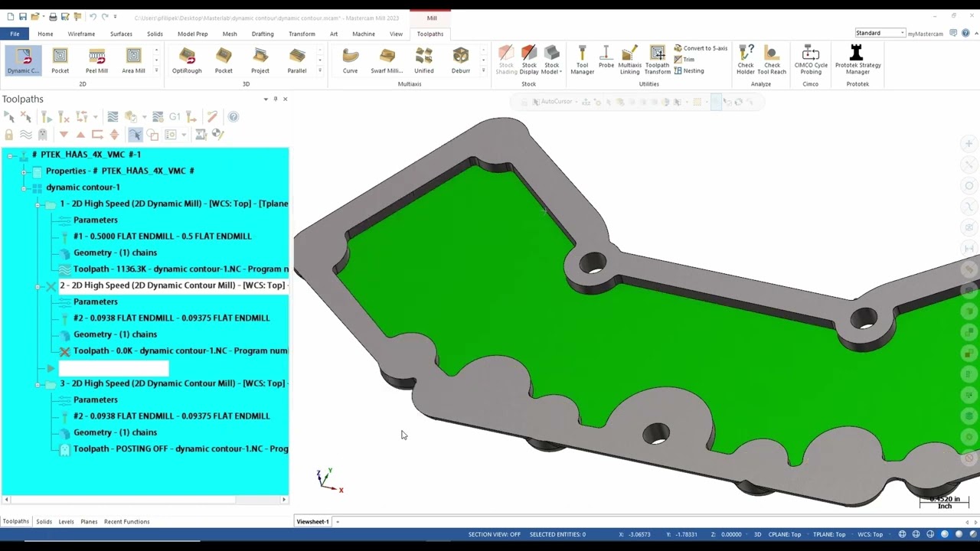Click the Toolpaths panel horizontal scrollbar

pyautogui.click(x=144, y=500)
